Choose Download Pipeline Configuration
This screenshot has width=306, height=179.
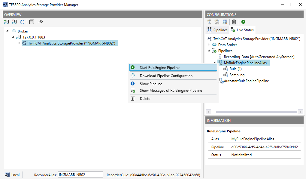173,76
